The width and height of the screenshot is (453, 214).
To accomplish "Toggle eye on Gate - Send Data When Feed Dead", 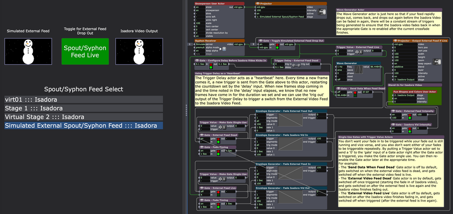I will point(338,88).
